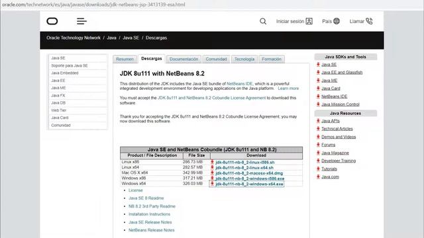This screenshot has width=424, height=238.
Task: Click the País globe icon
Action: (337, 21)
